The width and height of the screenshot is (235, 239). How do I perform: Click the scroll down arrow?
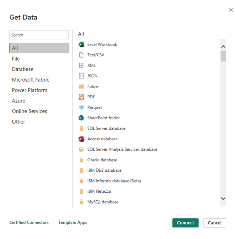[223, 199]
